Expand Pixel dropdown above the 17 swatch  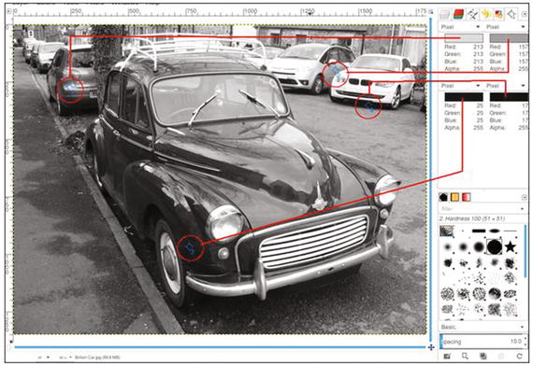point(506,86)
